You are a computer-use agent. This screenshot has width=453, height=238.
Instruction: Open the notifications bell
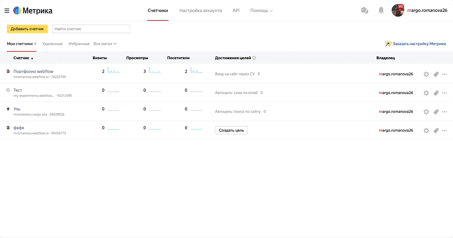point(381,11)
